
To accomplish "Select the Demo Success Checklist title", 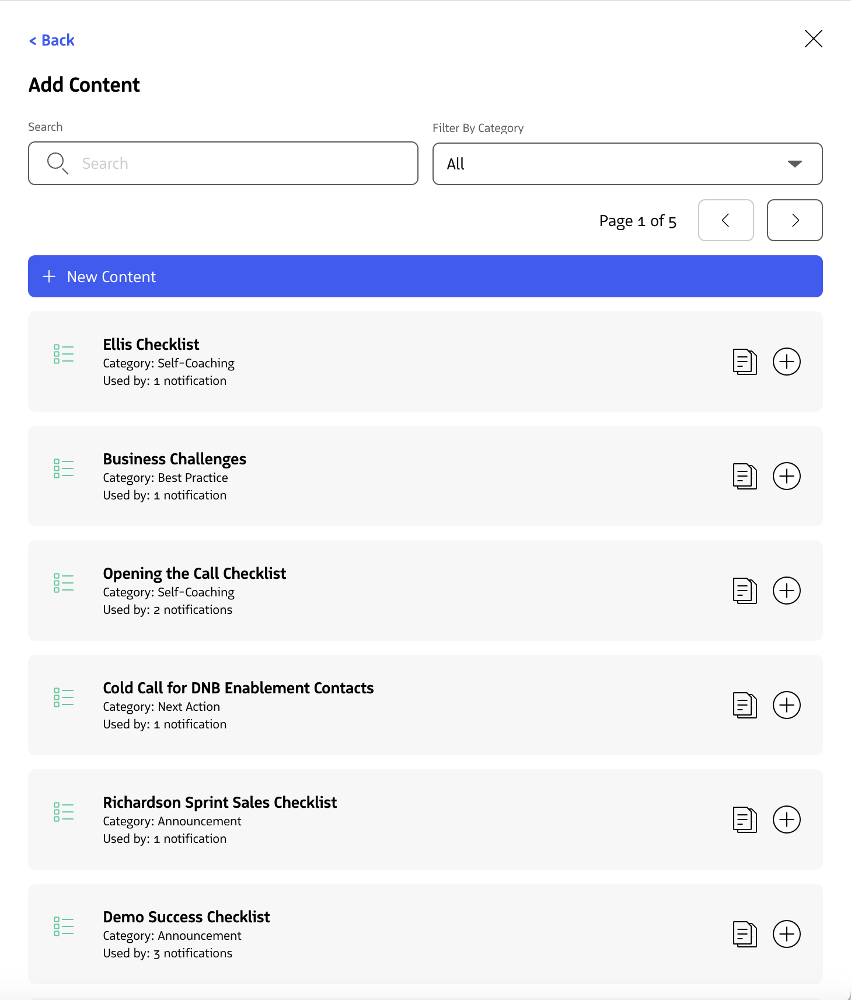I will pos(186,917).
